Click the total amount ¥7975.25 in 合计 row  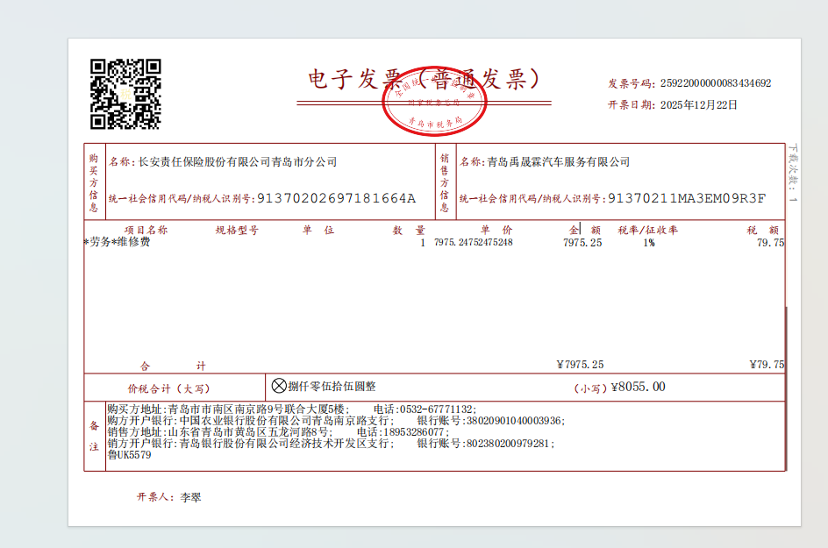[x=580, y=365]
